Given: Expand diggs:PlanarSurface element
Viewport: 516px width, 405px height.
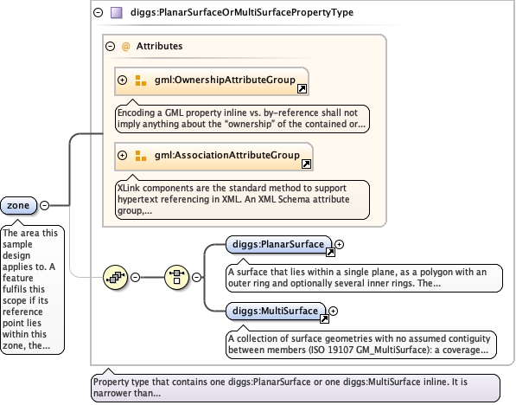Looking at the screenshot, I should (x=340, y=244).
